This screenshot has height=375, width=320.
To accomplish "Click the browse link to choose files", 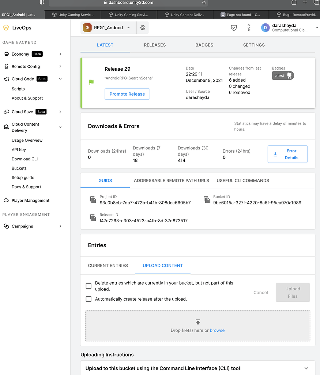I will (x=217, y=330).
